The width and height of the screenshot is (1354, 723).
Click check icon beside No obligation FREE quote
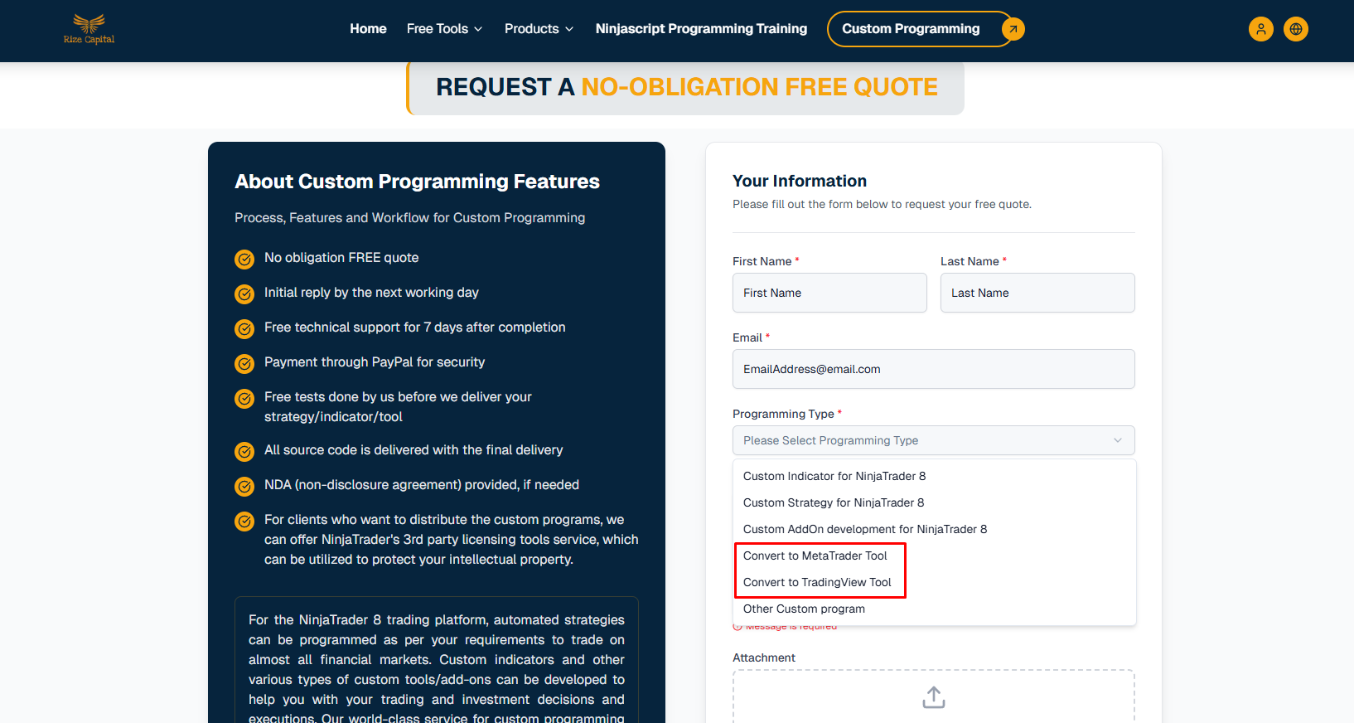point(244,260)
